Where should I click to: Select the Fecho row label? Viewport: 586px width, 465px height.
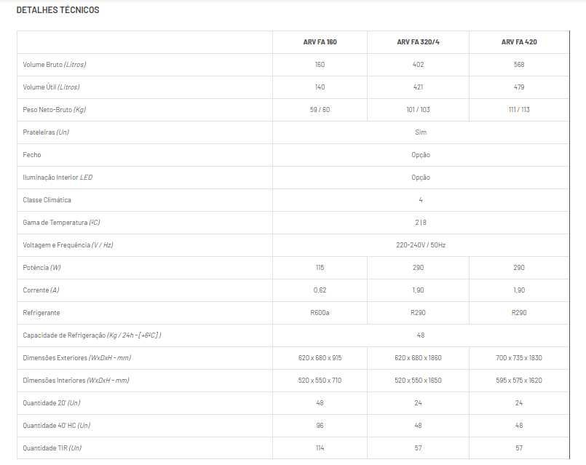[x=32, y=155]
